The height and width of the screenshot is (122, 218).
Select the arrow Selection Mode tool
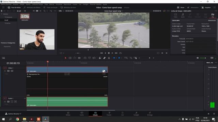pos(65,58)
